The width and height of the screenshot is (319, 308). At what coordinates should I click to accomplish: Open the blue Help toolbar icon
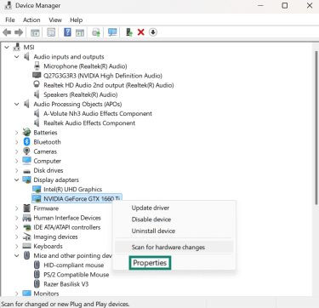coord(67,32)
